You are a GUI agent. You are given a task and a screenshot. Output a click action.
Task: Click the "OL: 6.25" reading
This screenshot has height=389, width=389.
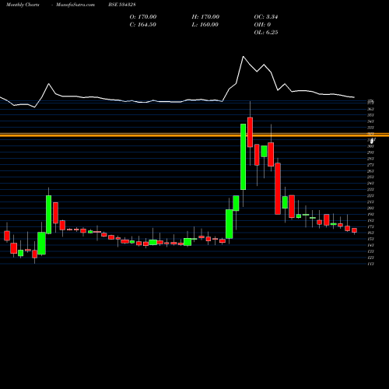pos(266,33)
